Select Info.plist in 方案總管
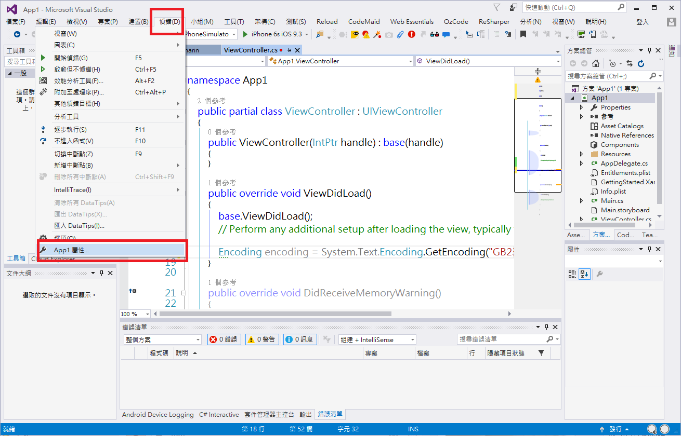This screenshot has height=436, width=681. click(613, 192)
